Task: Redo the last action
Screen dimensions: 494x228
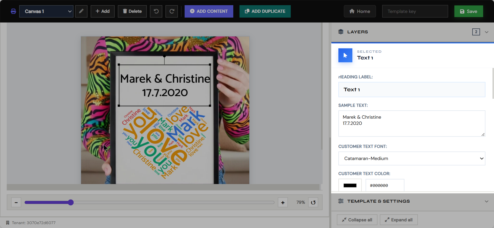Action: 172,11
